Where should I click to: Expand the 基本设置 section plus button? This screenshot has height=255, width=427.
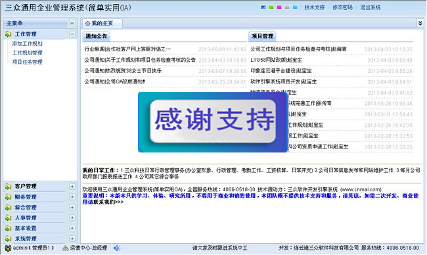[72, 228]
